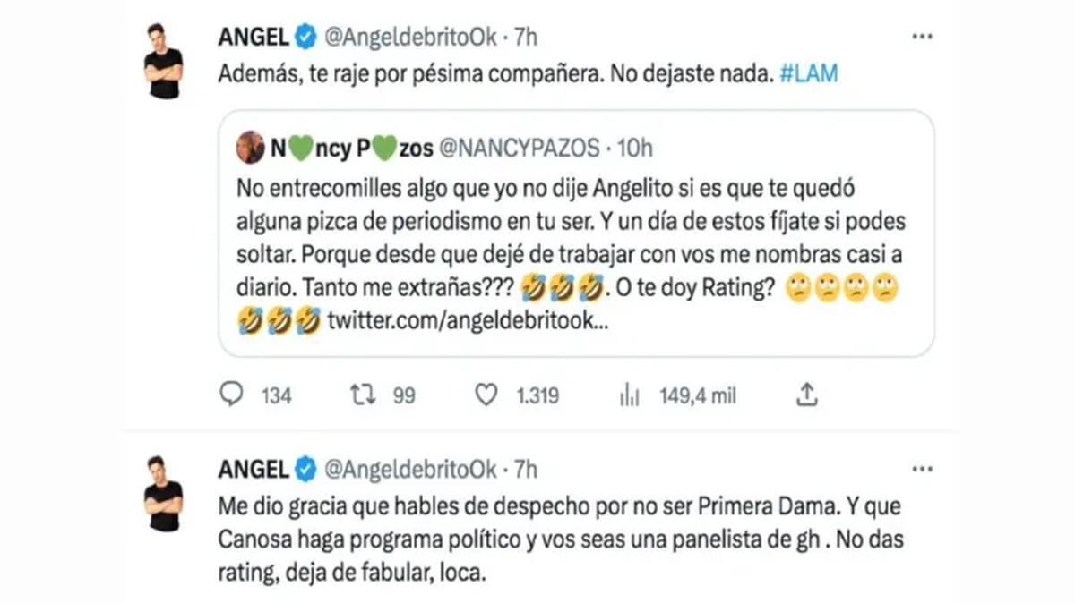Click the verified badge on second tweet

click(x=305, y=468)
